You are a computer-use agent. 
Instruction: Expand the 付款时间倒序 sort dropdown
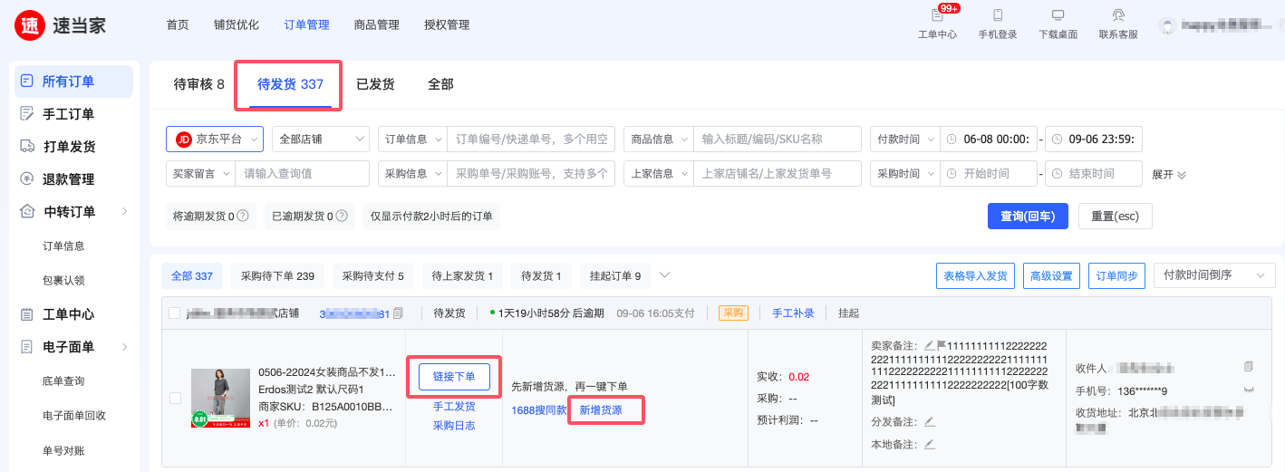(1213, 275)
